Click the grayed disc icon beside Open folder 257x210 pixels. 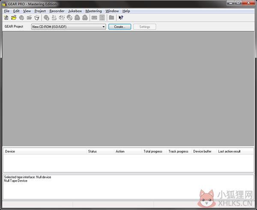tap(22, 18)
